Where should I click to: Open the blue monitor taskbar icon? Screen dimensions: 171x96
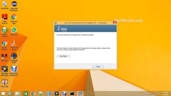[49, 94]
